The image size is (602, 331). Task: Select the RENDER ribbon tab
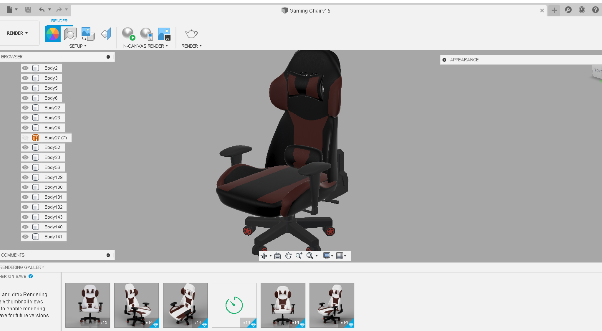click(x=59, y=21)
